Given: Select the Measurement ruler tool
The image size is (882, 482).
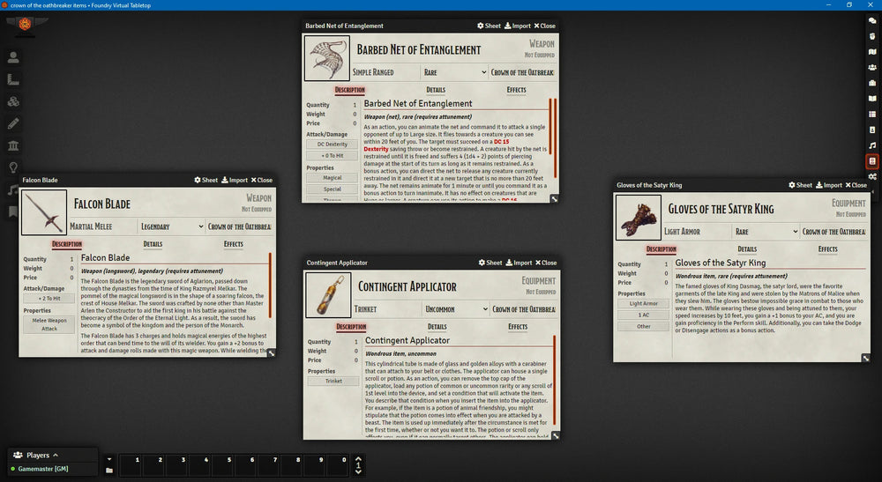Looking at the screenshot, I should coord(13,80).
